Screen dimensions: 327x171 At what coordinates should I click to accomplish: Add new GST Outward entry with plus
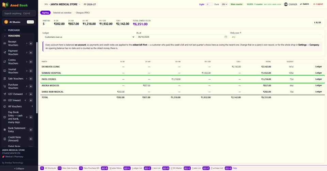pos(31,94)
